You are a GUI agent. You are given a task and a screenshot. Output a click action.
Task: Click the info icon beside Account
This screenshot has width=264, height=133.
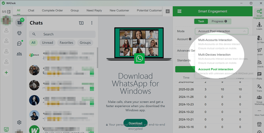[x=190, y=39]
